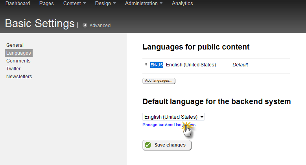Image resolution: width=306 pixels, height=165 pixels.
Task: Open Twitter settings in sidebar
Action: [13, 69]
